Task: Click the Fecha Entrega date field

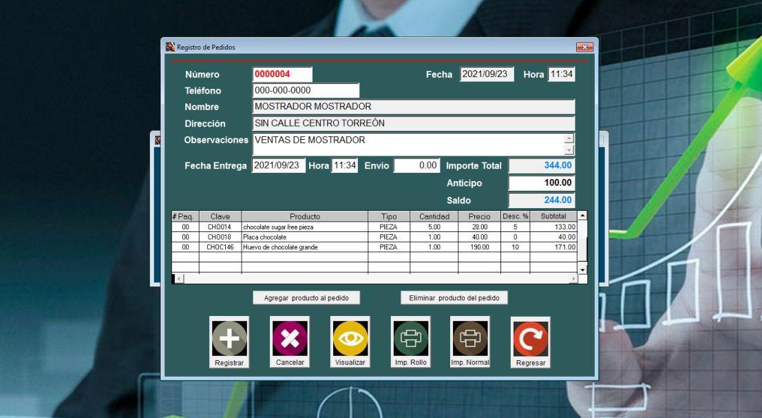Action: [x=279, y=165]
